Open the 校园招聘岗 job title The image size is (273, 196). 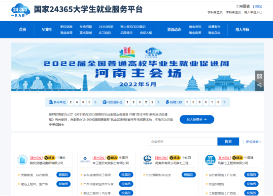click(216, 184)
